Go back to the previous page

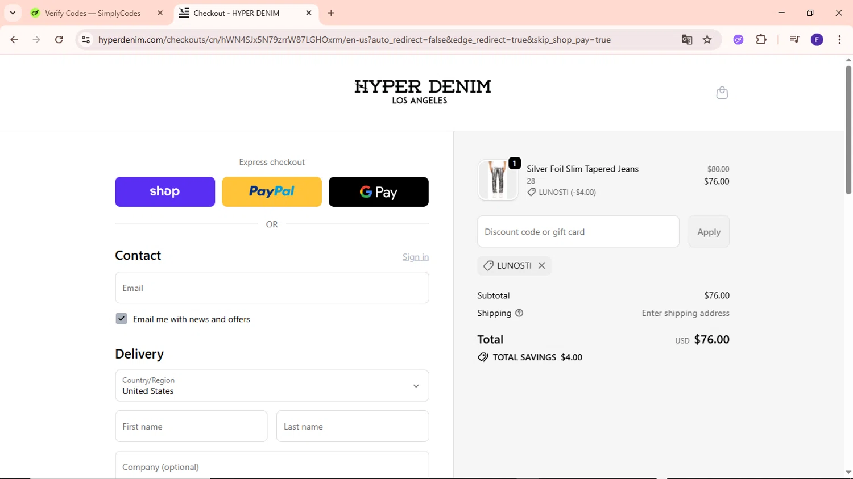pyautogui.click(x=14, y=40)
